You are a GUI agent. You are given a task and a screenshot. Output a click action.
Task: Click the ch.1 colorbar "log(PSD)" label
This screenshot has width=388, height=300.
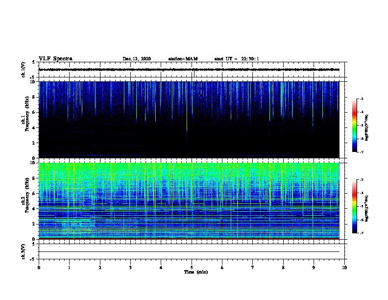[x=366, y=127]
